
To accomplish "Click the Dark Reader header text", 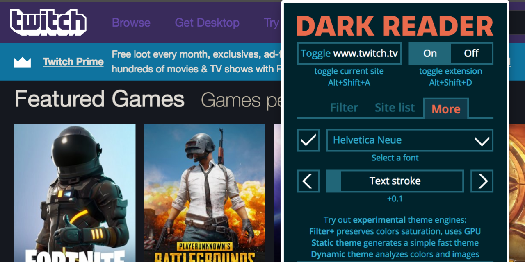I will pos(395,26).
